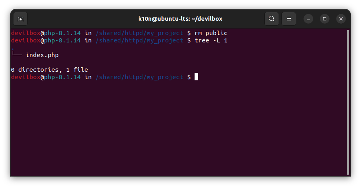Viewport: 361px width, 188px height.
Task: Click the search magnifier icon
Action: pos(271,19)
